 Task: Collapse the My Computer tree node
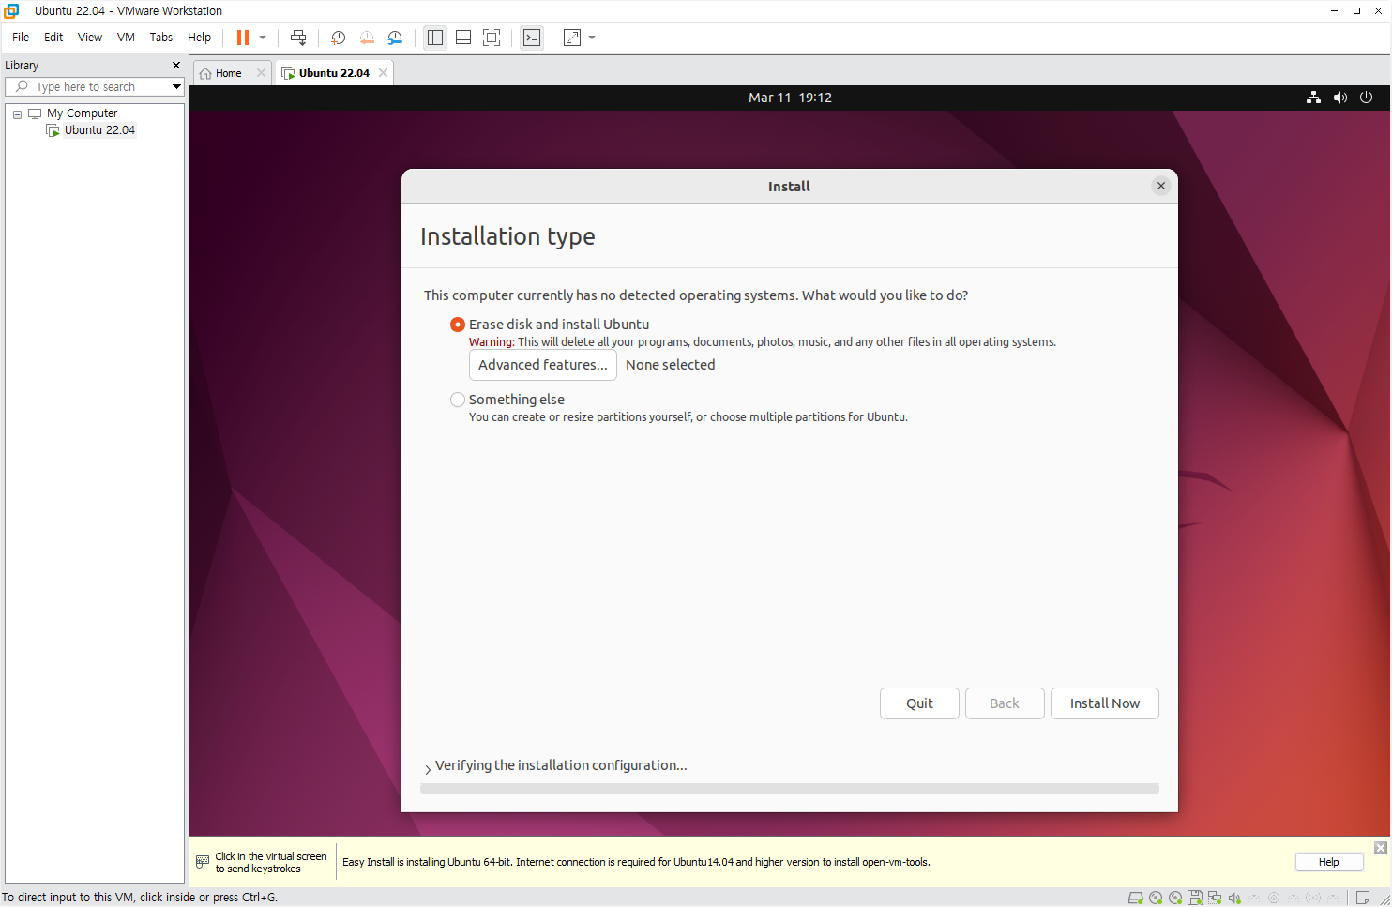click(x=17, y=114)
